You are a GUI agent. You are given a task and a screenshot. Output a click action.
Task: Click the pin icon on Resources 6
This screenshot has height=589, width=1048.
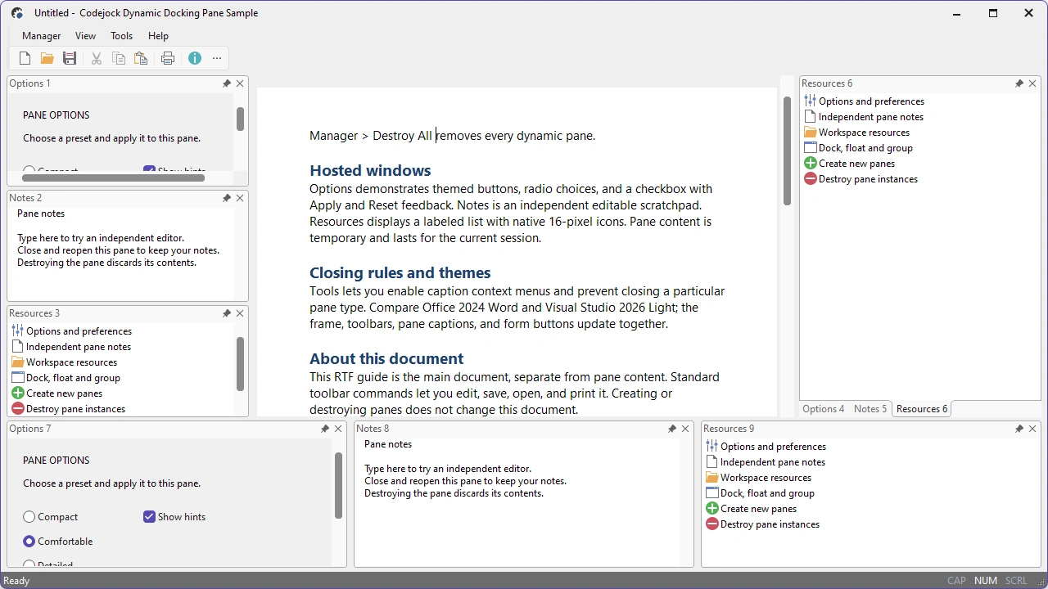pyautogui.click(x=1019, y=83)
